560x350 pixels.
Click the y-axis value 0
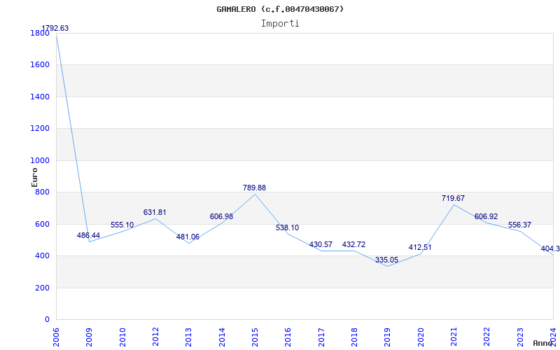[47, 320]
